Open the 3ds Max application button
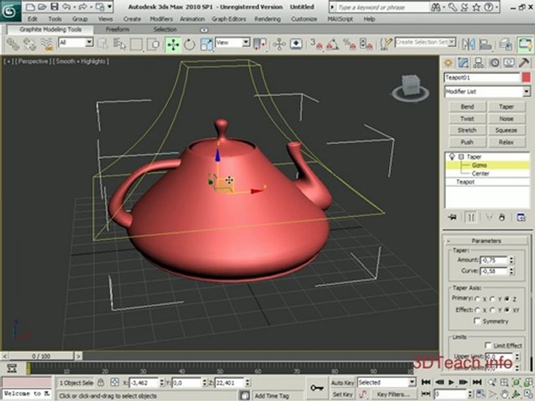The height and width of the screenshot is (401, 535). 10,11
